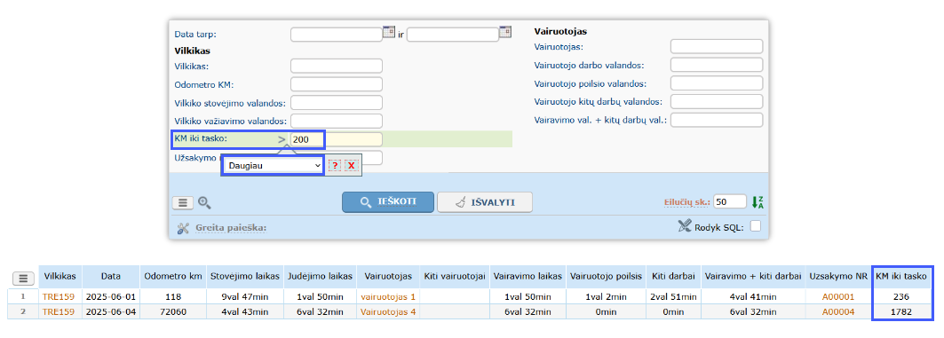Click the red question mark help icon
This screenshot has height=338, width=944.
pos(336,165)
